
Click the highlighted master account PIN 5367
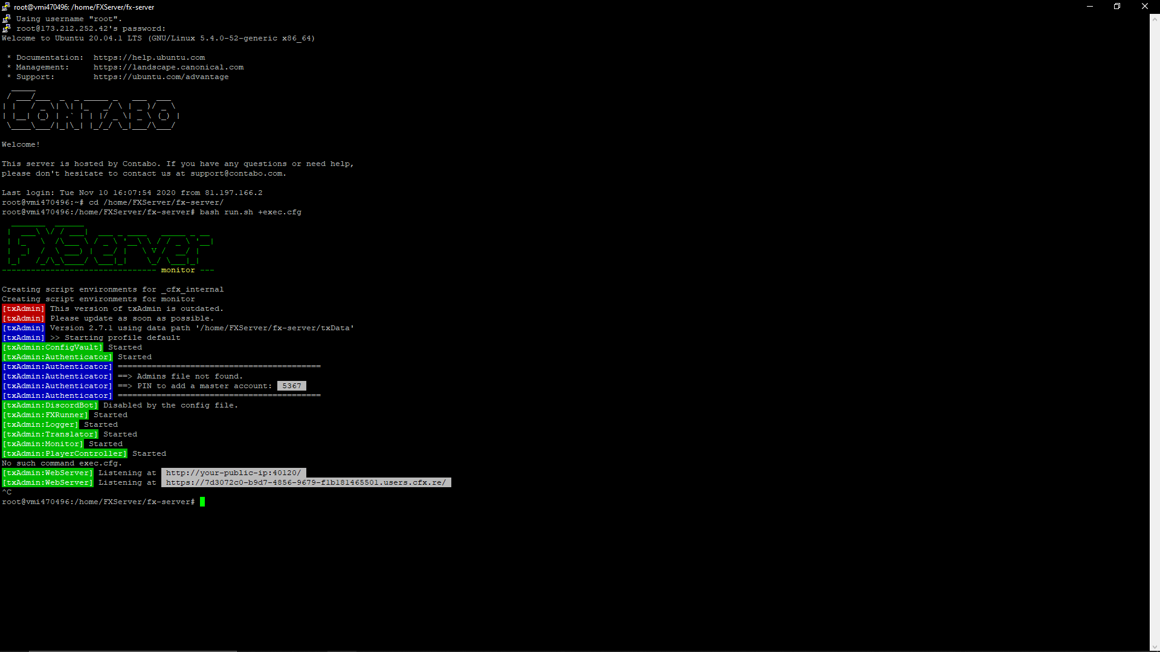click(292, 386)
